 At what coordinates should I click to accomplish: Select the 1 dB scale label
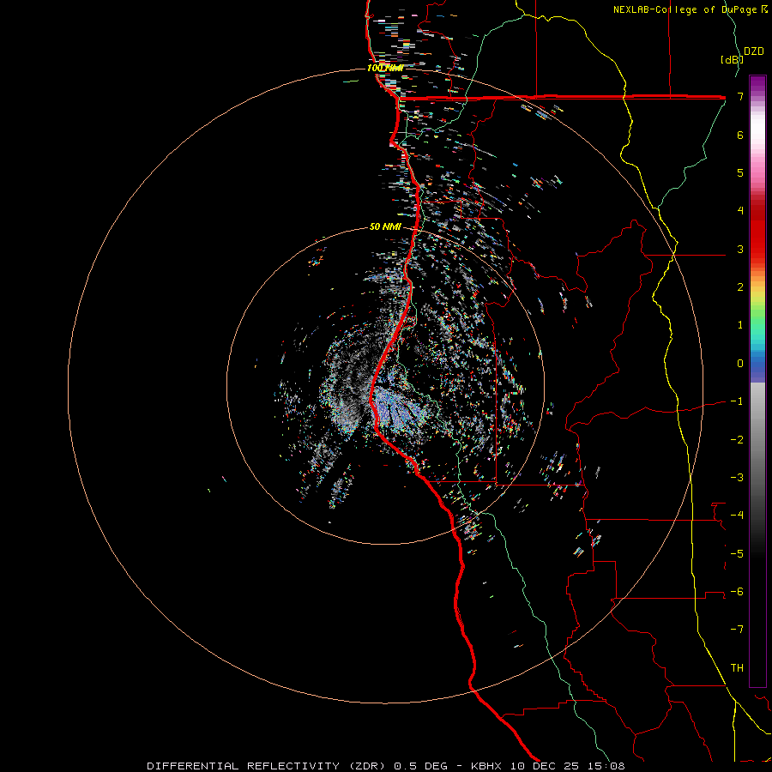tap(740, 325)
